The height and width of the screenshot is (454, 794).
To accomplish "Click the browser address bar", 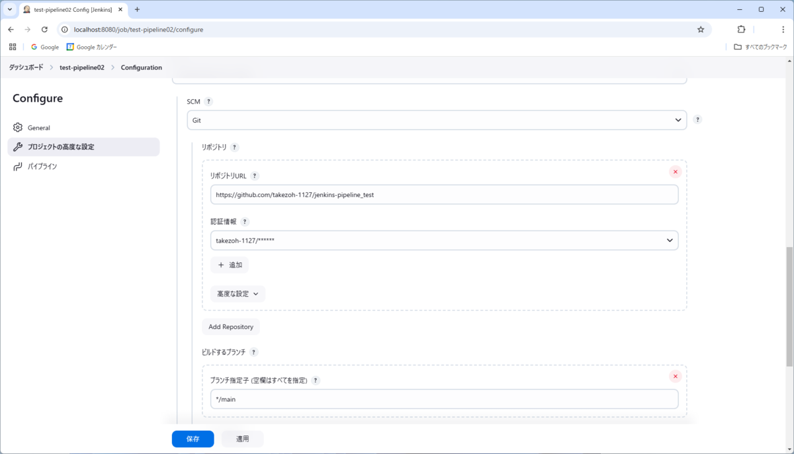I will tap(384, 30).
